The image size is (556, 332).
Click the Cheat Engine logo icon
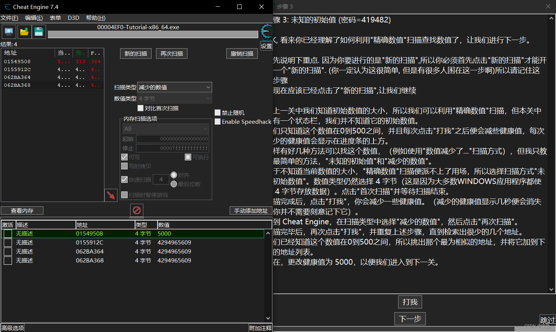tap(266, 33)
